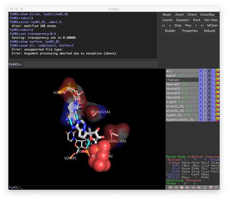This screenshot has width=228, height=200.
Task: Click the Rebuild button
Action: click(209, 31)
